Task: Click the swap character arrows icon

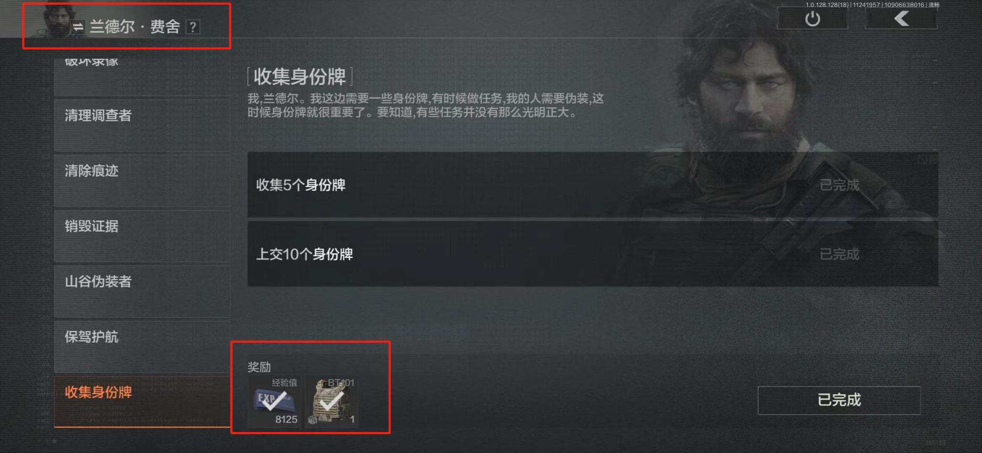Action: click(x=78, y=27)
